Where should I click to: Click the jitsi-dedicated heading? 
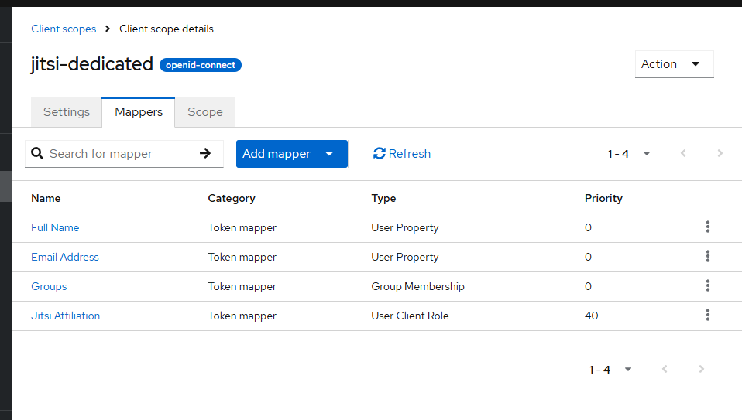coord(92,63)
